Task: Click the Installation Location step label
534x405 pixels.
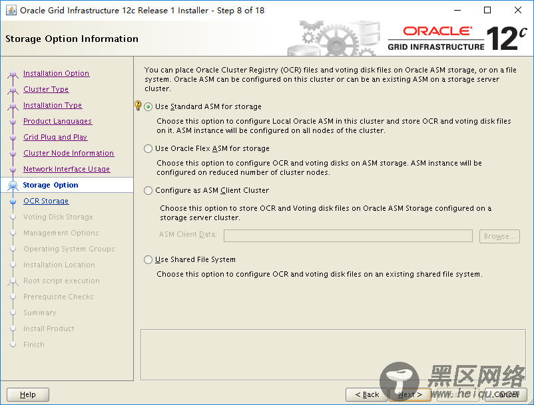Action: [59, 265]
